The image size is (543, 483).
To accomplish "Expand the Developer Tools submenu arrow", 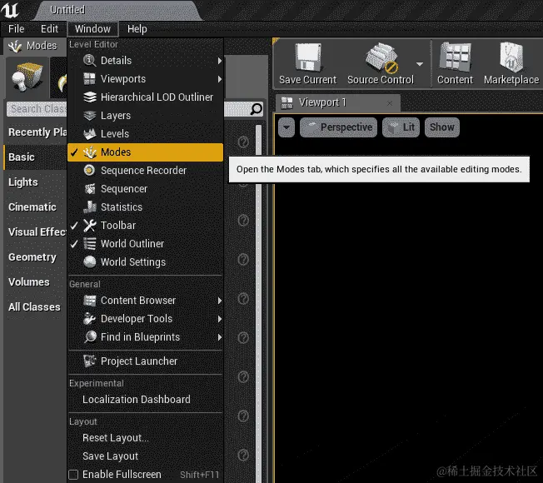I will click(x=220, y=319).
